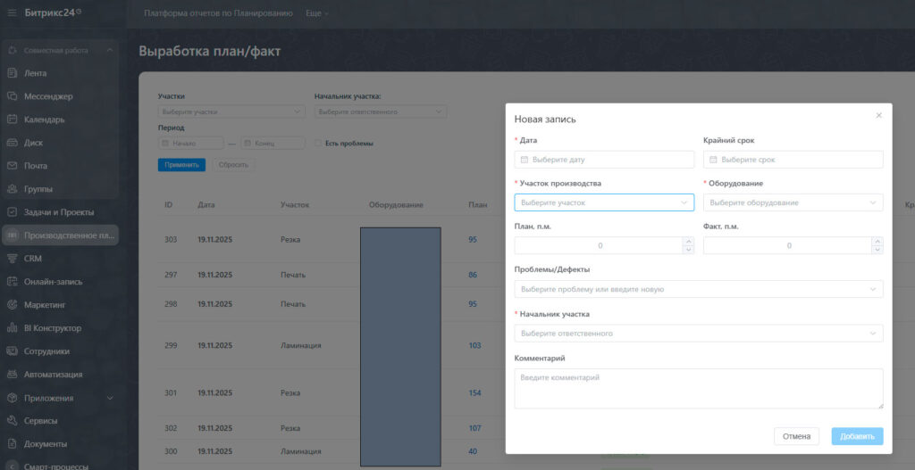Open Календарь in the sidebar

(x=44, y=120)
